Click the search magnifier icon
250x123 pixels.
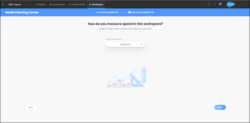[x=209, y=4]
